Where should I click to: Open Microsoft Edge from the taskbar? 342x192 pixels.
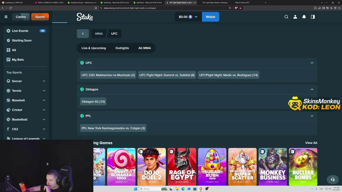[183, 189]
